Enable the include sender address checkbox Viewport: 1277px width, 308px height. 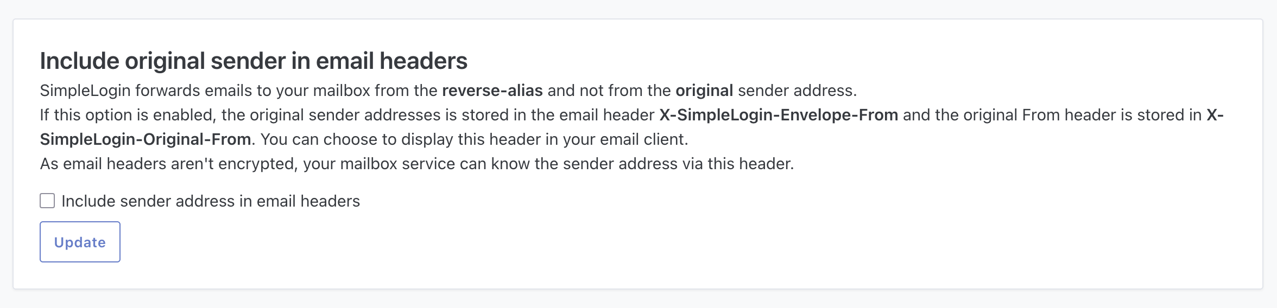click(x=47, y=201)
